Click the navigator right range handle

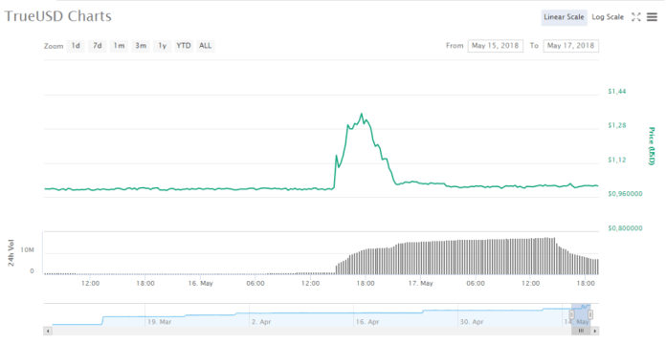[590, 314]
